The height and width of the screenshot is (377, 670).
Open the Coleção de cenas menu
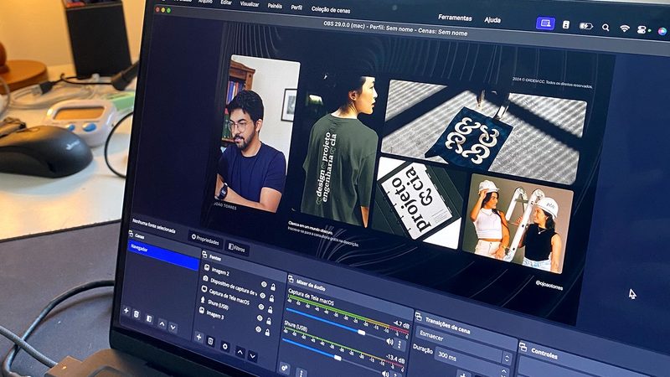point(331,9)
